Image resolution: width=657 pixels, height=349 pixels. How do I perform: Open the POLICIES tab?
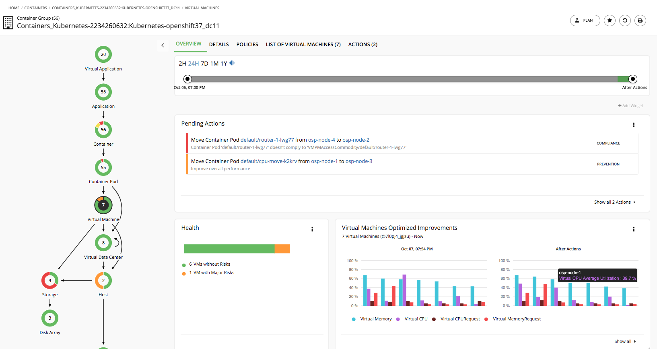click(247, 44)
